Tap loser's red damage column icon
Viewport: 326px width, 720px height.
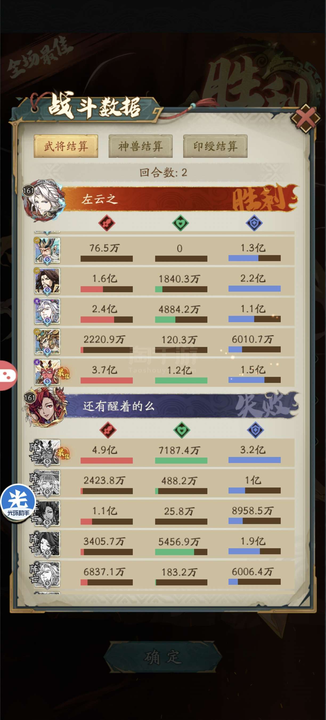coord(108,430)
